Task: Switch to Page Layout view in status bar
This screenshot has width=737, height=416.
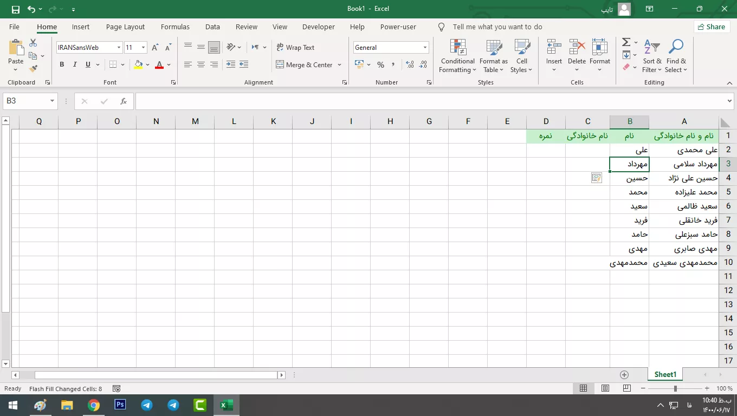Action: [605, 388]
